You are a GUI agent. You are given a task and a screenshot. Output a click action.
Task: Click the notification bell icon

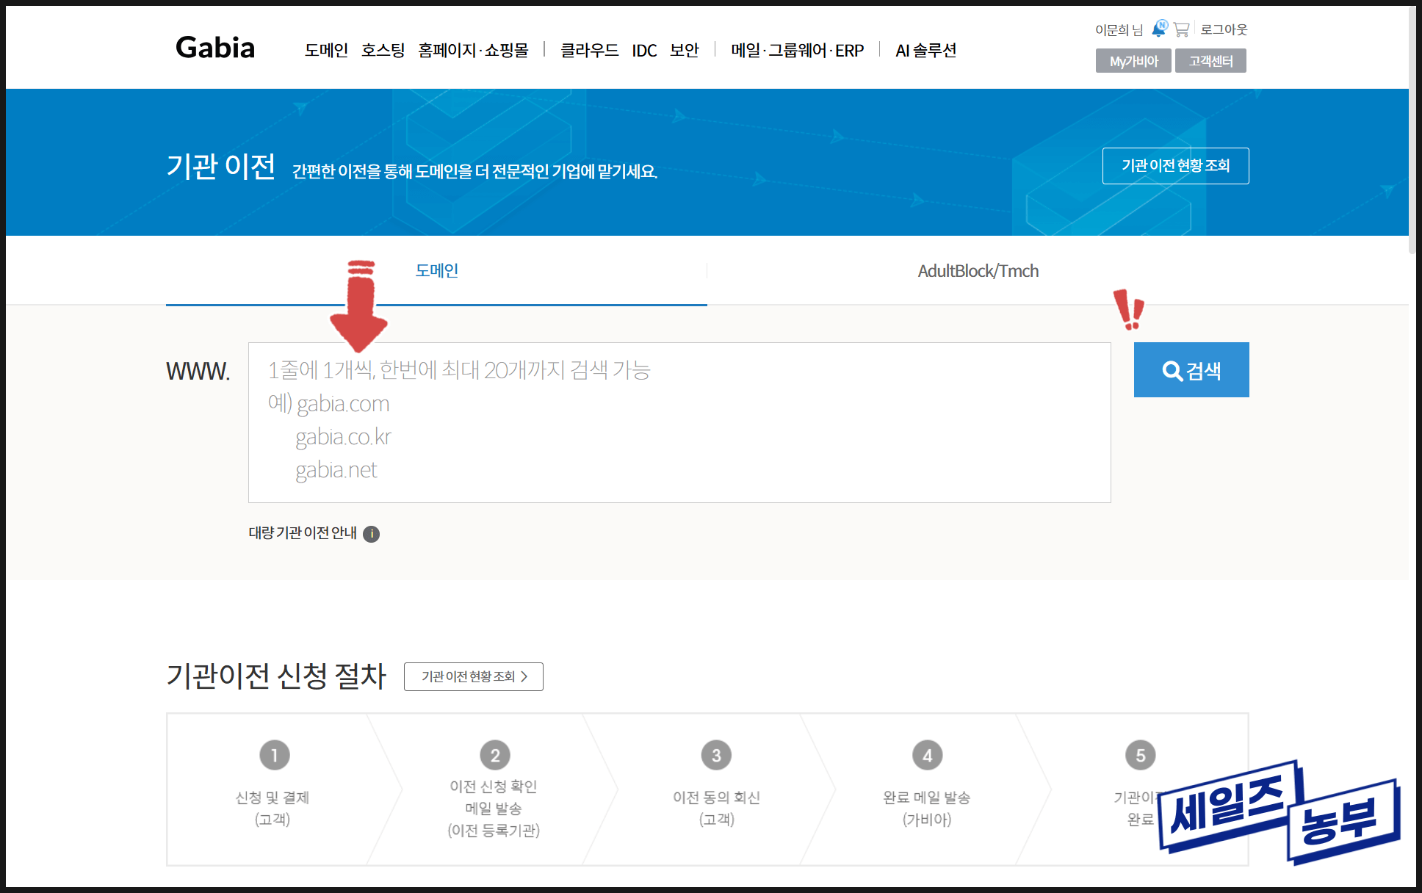(1159, 29)
